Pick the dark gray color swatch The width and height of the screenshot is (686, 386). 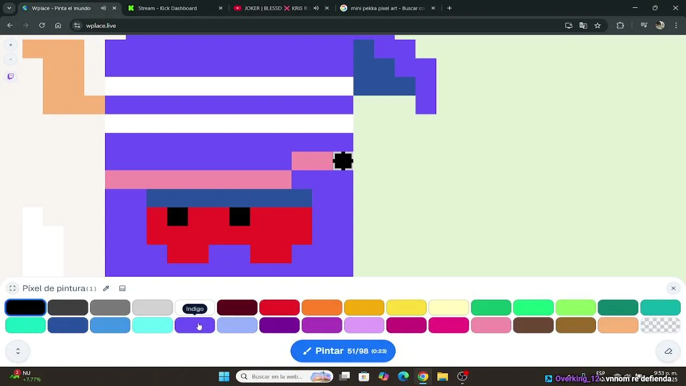coord(68,308)
